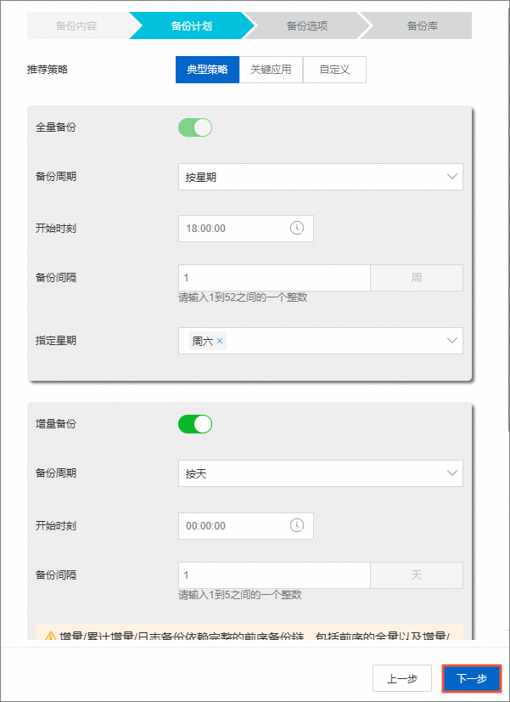Expand the 按星期 backup cycle dropdown
The image size is (510, 702).
pyautogui.click(x=320, y=177)
